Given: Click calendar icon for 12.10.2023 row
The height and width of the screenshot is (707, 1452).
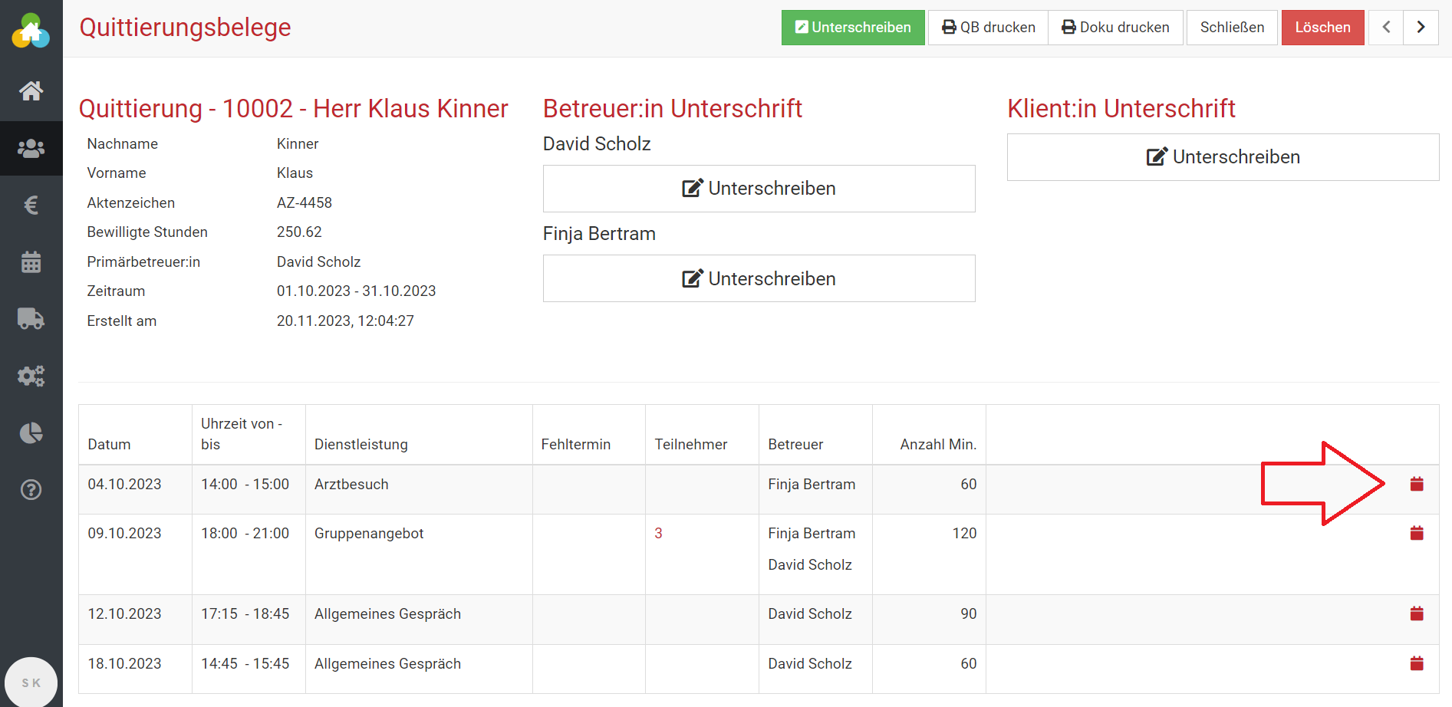Looking at the screenshot, I should click(1416, 613).
